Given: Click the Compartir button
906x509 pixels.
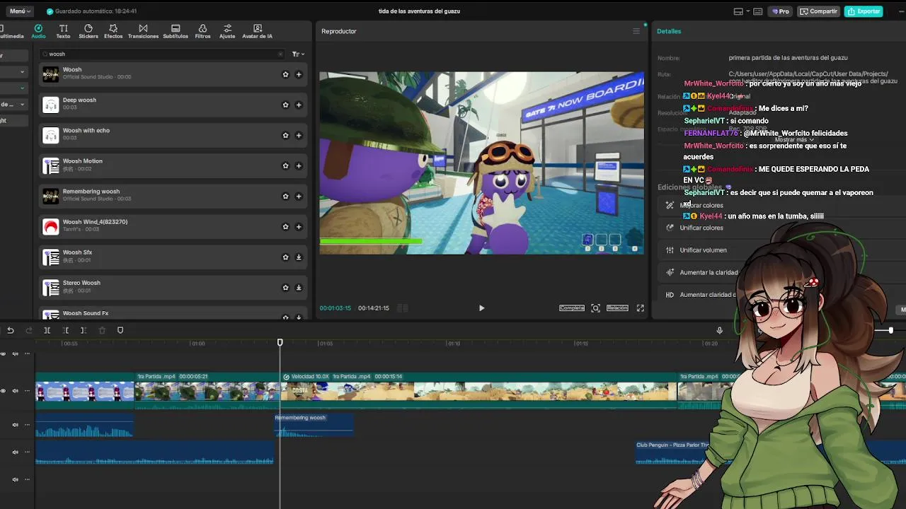Looking at the screenshot, I should tap(818, 11).
